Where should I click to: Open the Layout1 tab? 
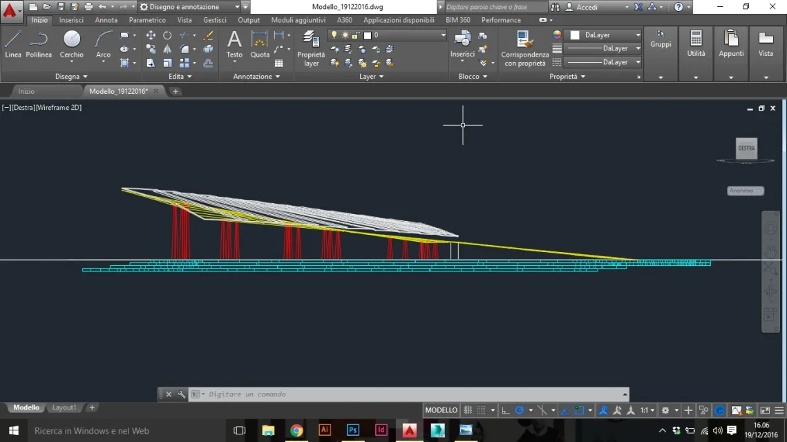click(x=64, y=407)
